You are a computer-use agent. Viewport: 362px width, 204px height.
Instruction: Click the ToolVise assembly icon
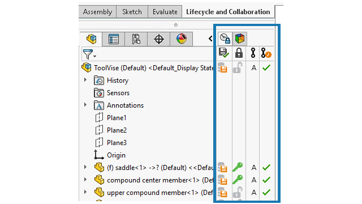87,67
